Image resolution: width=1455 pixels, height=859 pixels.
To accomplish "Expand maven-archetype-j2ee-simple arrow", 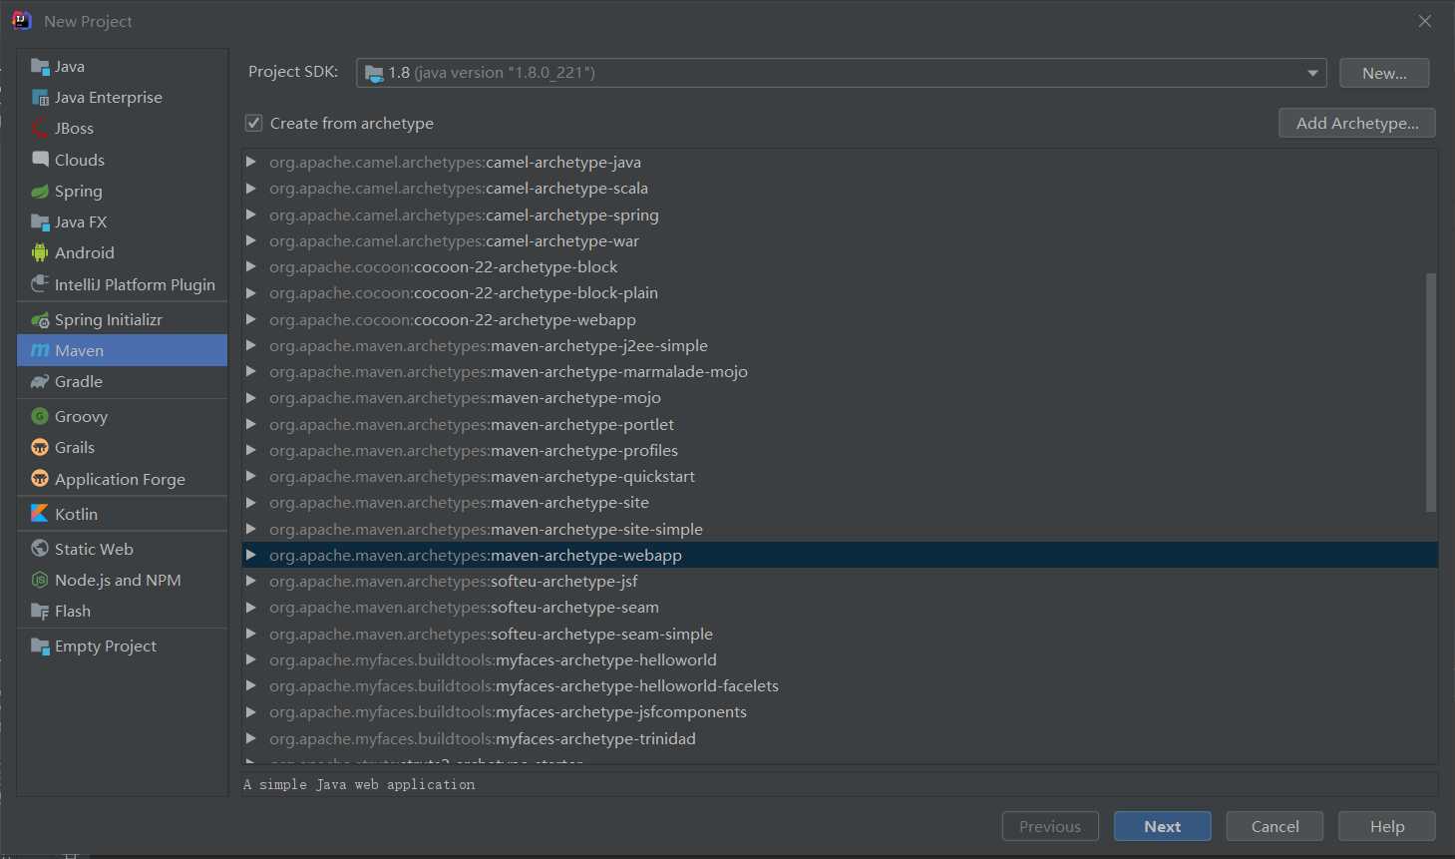I will click(251, 345).
